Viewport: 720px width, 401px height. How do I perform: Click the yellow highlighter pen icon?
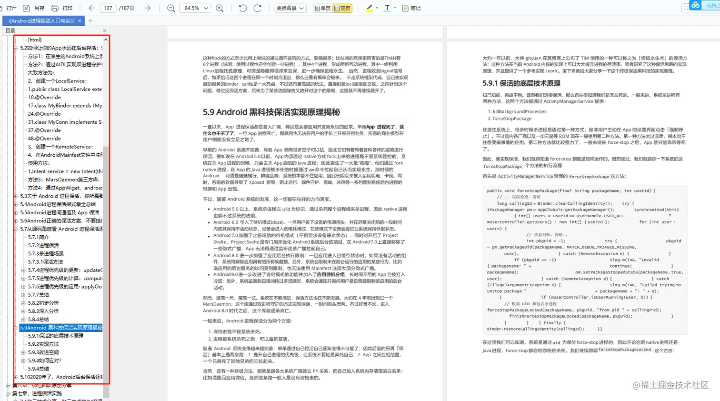click(x=369, y=8)
